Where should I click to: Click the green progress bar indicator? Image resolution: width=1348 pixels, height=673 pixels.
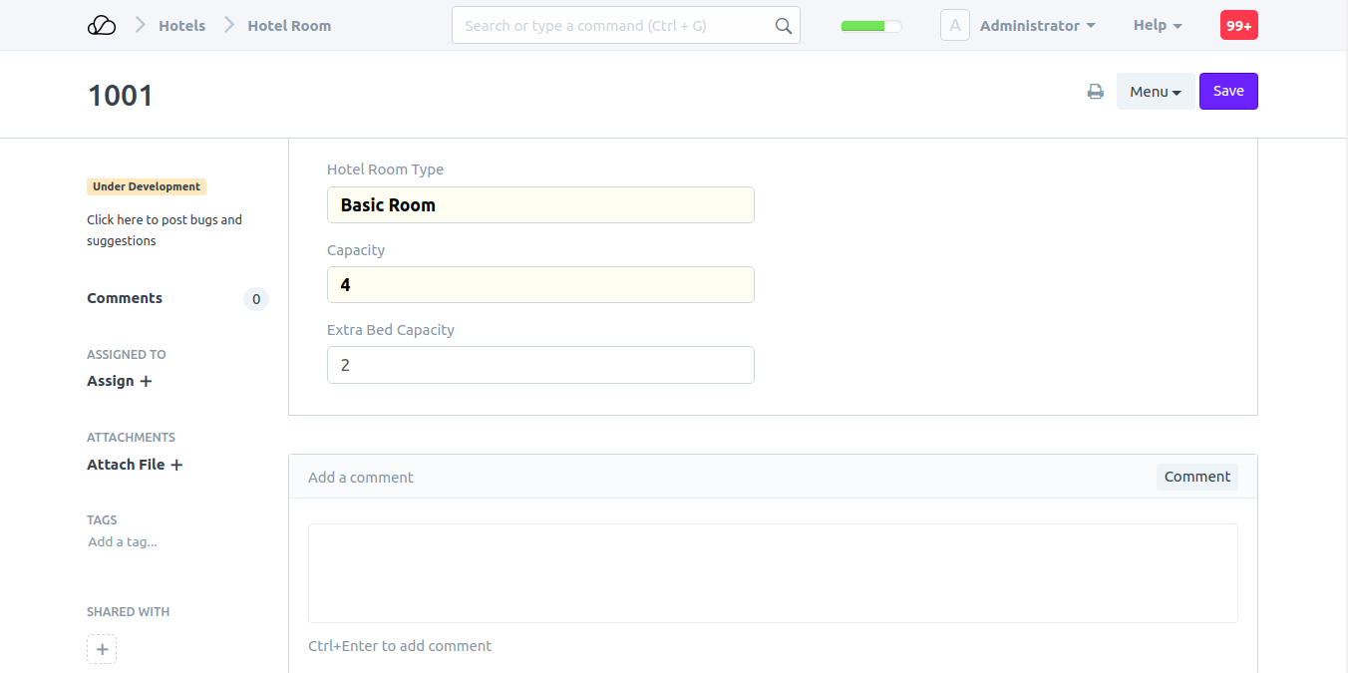pyautogui.click(x=870, y=27)
